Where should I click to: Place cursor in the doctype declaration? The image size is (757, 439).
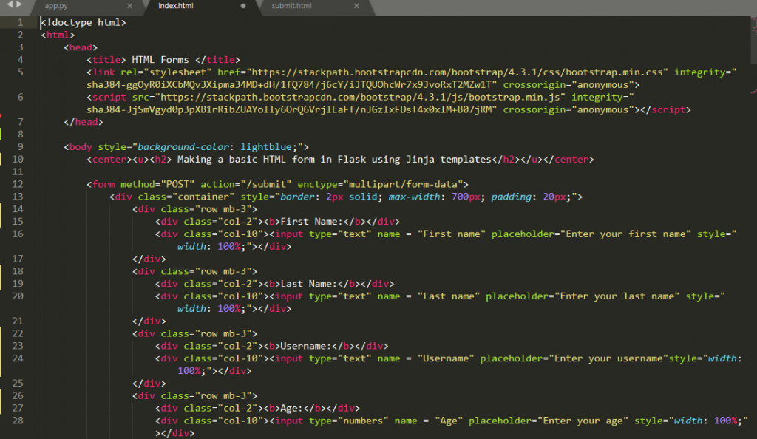[x=81, y=21]
